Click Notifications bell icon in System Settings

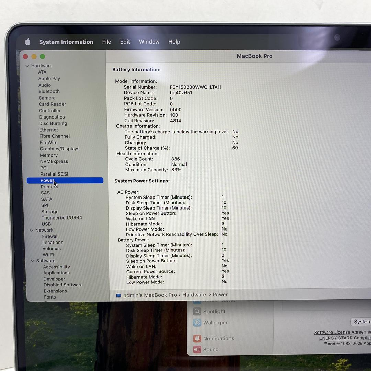coord(197,339)
